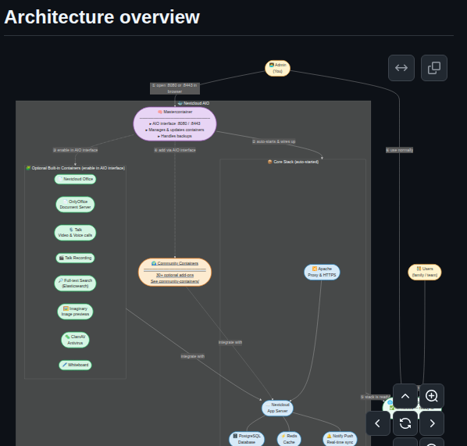Click the Users (family / team) node
Screen dimensions: 467x446
[425, 272]
